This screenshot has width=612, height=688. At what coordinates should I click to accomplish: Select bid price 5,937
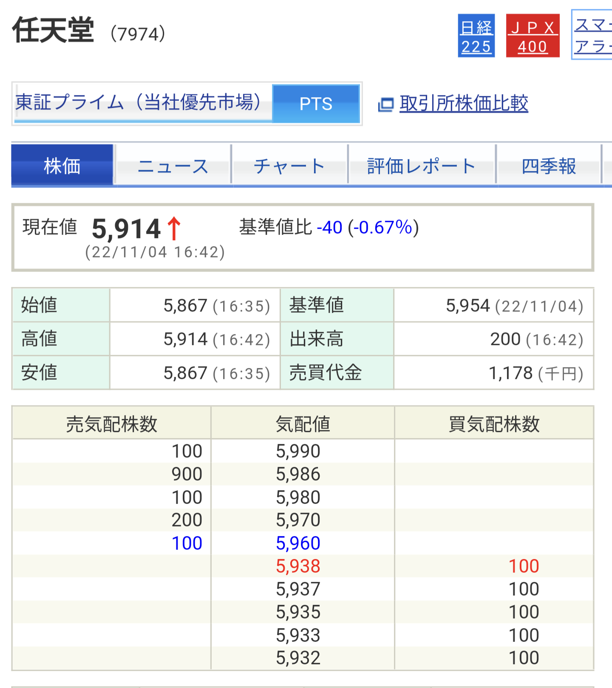[298, 589]
